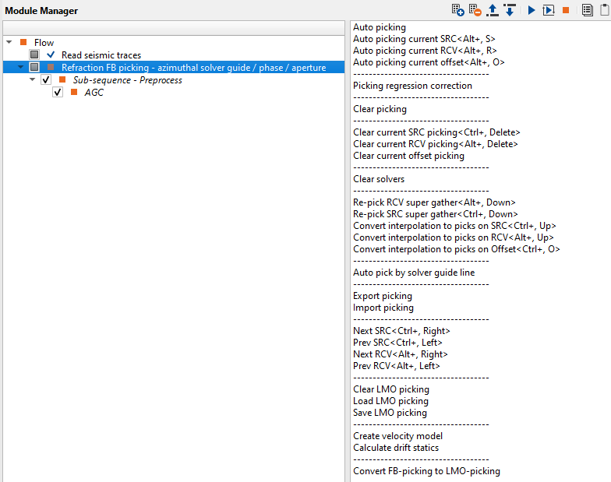Image resolution: width=611 pixels, height=482 pixels.
Task: Click the Add module icon
Action: pos(457,10)
